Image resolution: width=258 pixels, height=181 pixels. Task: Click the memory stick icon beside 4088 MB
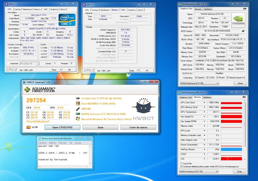(x=78, y=109)
